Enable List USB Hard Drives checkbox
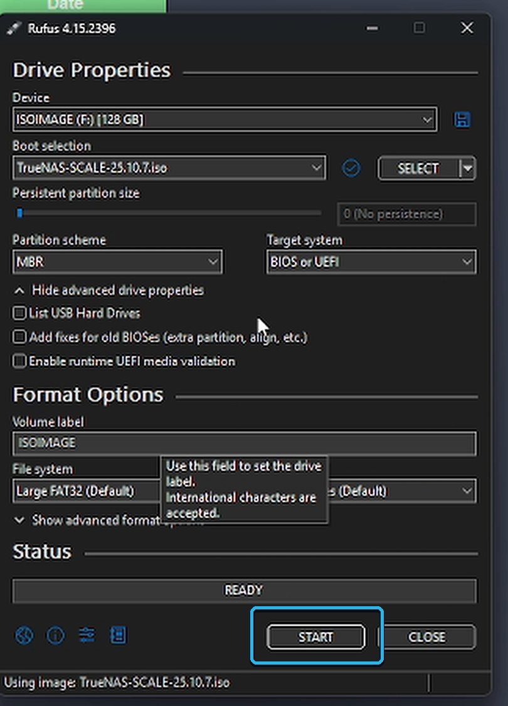Screen dimensions: 508x706 pos(19,313)
